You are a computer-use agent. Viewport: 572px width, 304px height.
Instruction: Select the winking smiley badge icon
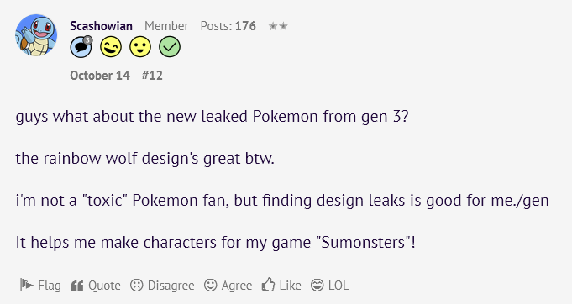pyautogui.click(x=111, y=47)
